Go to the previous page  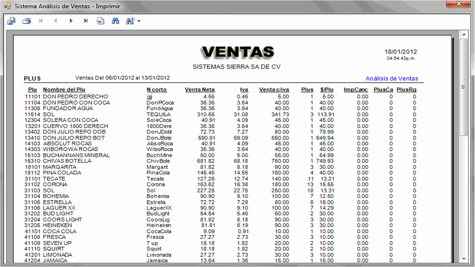click(x=56, y=21)
